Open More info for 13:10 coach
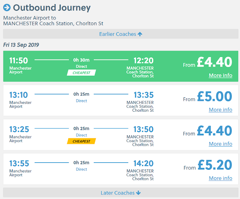Screen dimensions: 240x199 coord(220,110)
